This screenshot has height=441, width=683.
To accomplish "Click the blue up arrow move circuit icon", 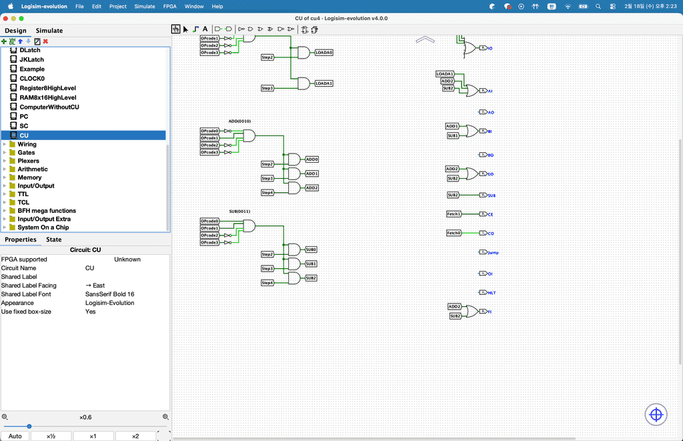I will (20, 41).
